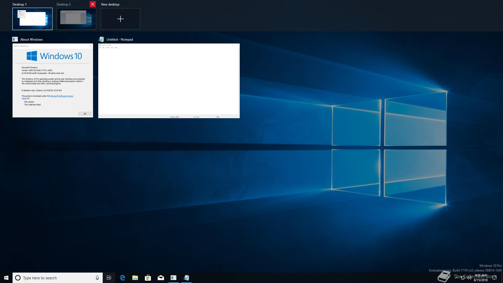This screenshot has height=283, width=503.
Task: Click Version 1809 build text line
Action: pos(37,70)
